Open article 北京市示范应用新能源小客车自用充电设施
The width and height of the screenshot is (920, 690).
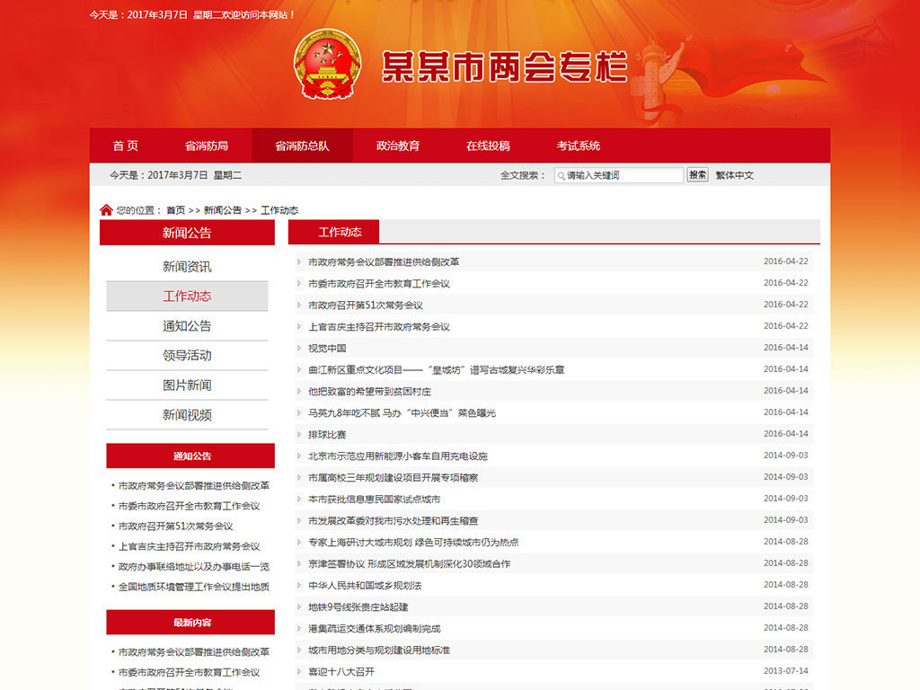coord(398,456)
